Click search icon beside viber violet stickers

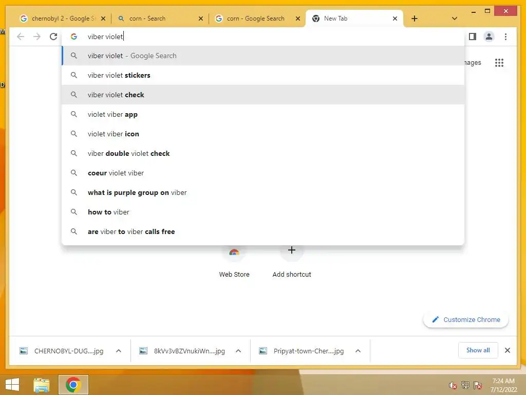click(x=74, y=75)
